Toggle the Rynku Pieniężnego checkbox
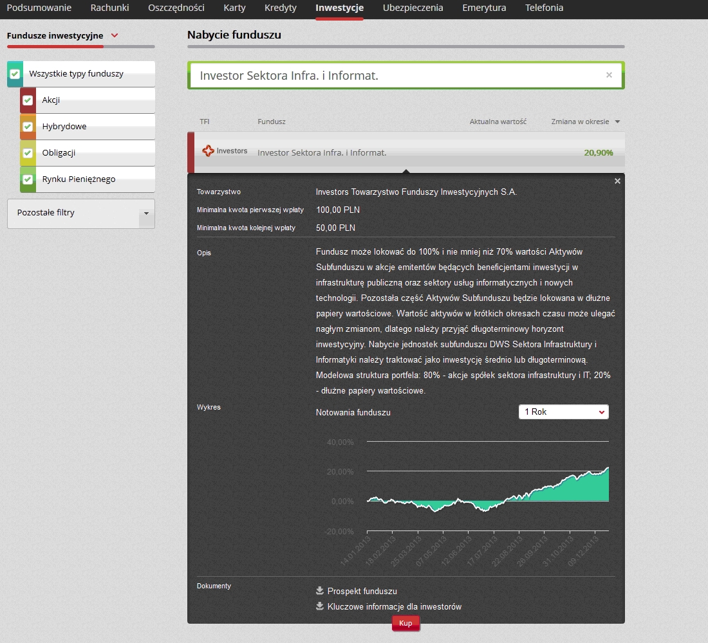708x643 pixels. (x=28, y=179)
